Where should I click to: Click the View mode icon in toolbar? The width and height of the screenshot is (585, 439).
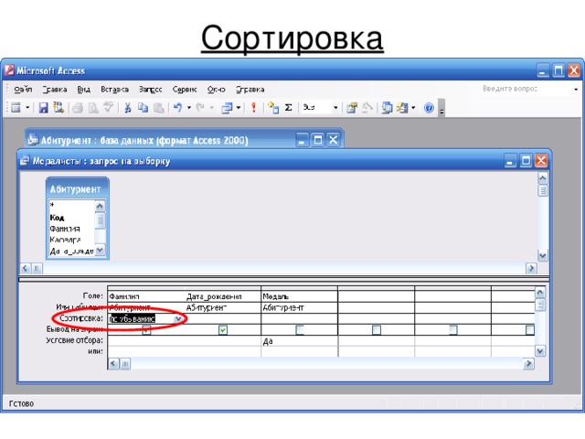coord(16,108)
